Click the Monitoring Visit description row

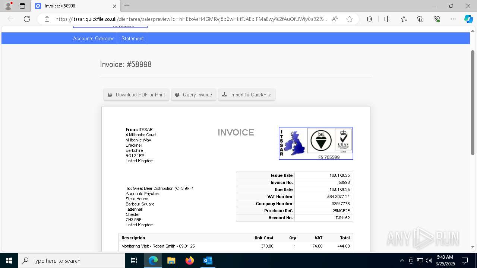236,246
